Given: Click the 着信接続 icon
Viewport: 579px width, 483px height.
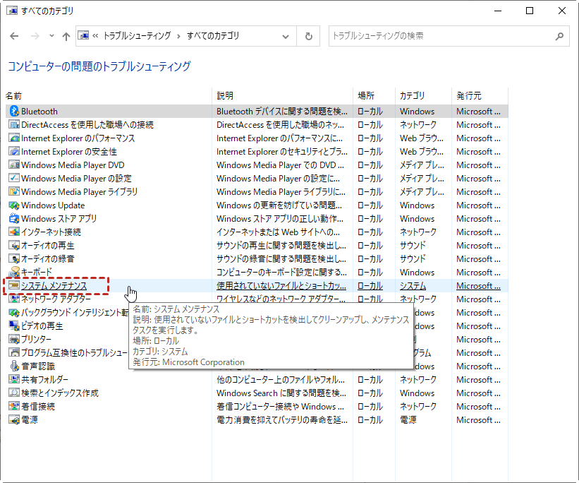Looking at the screenshot, I should pyautogui.click(x=14, y=406).
